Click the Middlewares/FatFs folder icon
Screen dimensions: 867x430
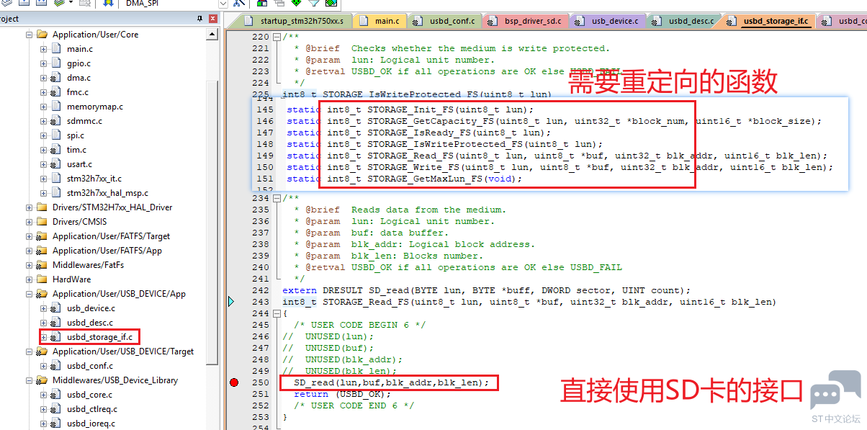point(42,265)
